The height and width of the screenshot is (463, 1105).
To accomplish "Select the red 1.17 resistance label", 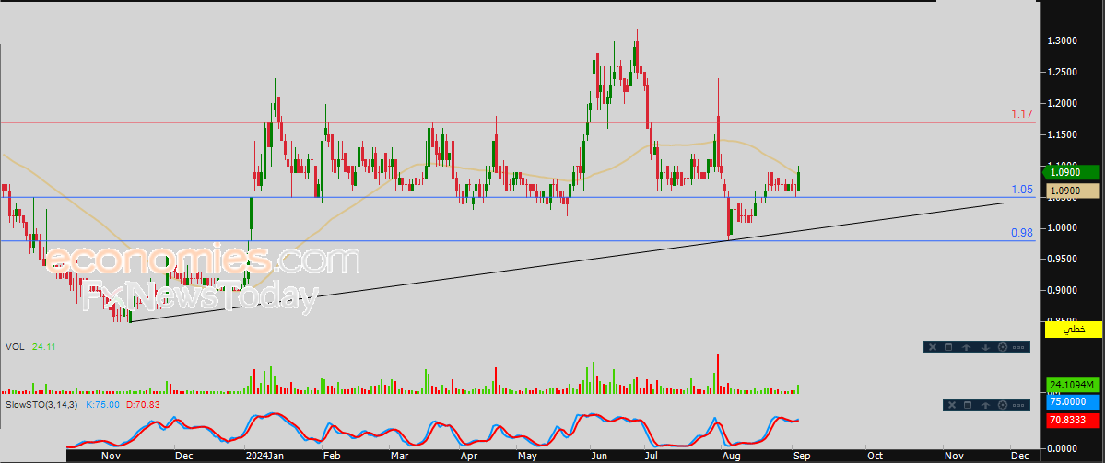I will coord(1023,113).
